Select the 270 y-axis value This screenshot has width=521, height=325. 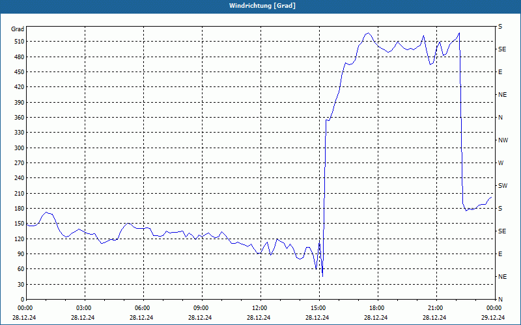(19, 163)
